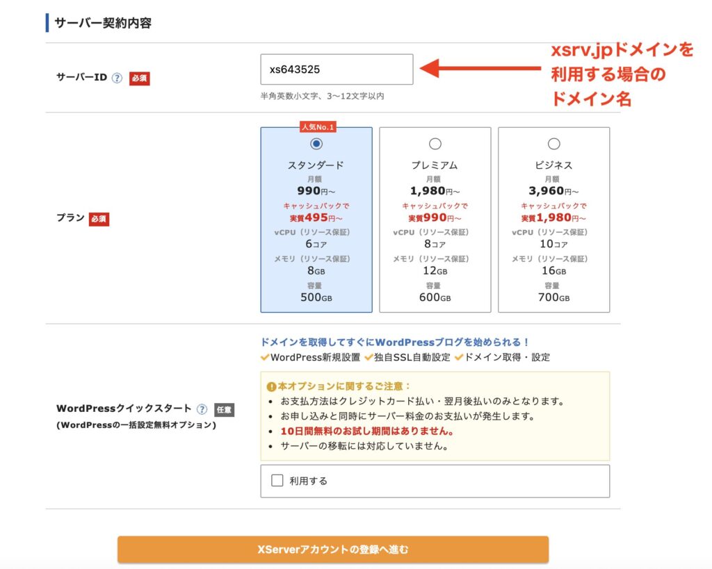Click the 独自SSL自動設定 feature text

412,357
